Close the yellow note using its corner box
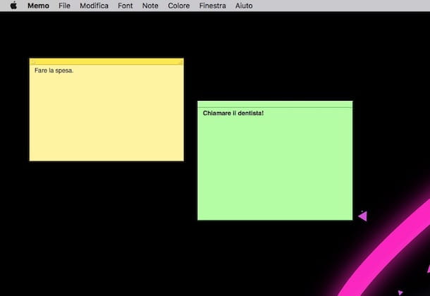 click(32, 62)
